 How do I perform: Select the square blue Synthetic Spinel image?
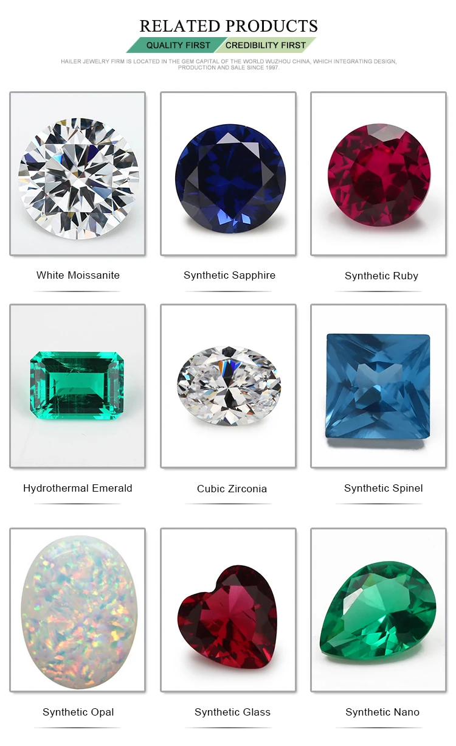pyautogui.click(x=378, y=386)
